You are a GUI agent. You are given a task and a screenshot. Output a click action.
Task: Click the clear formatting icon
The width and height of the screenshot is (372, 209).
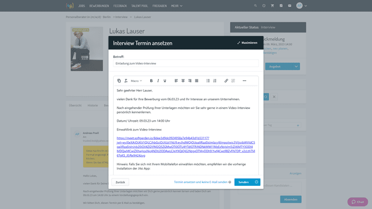(126, 81)
